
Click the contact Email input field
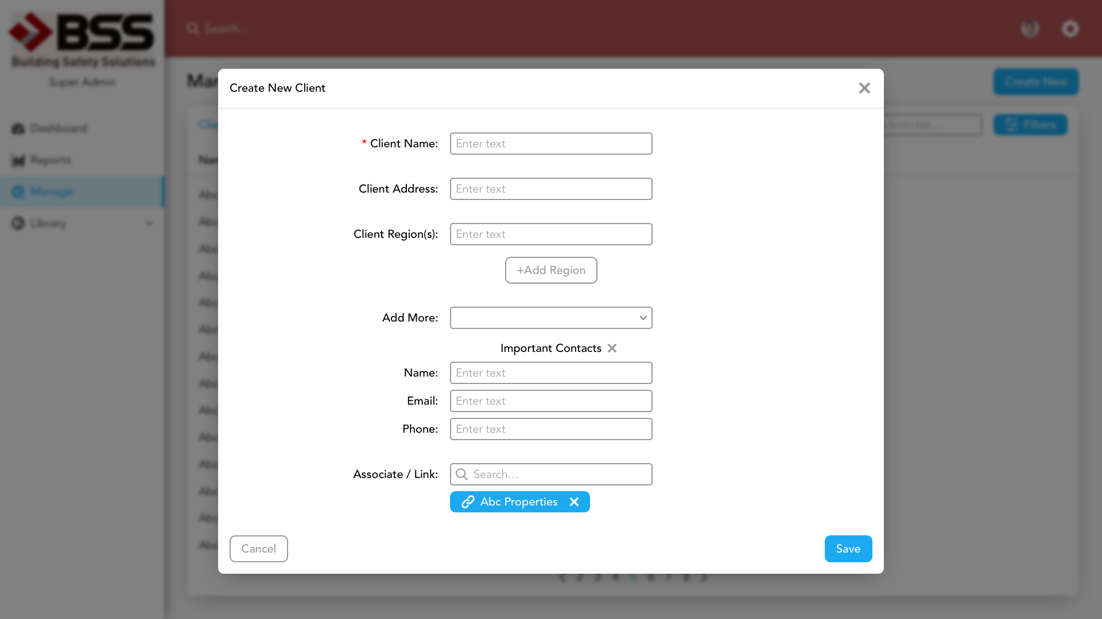pyautogui.click(x=551, y=401)
